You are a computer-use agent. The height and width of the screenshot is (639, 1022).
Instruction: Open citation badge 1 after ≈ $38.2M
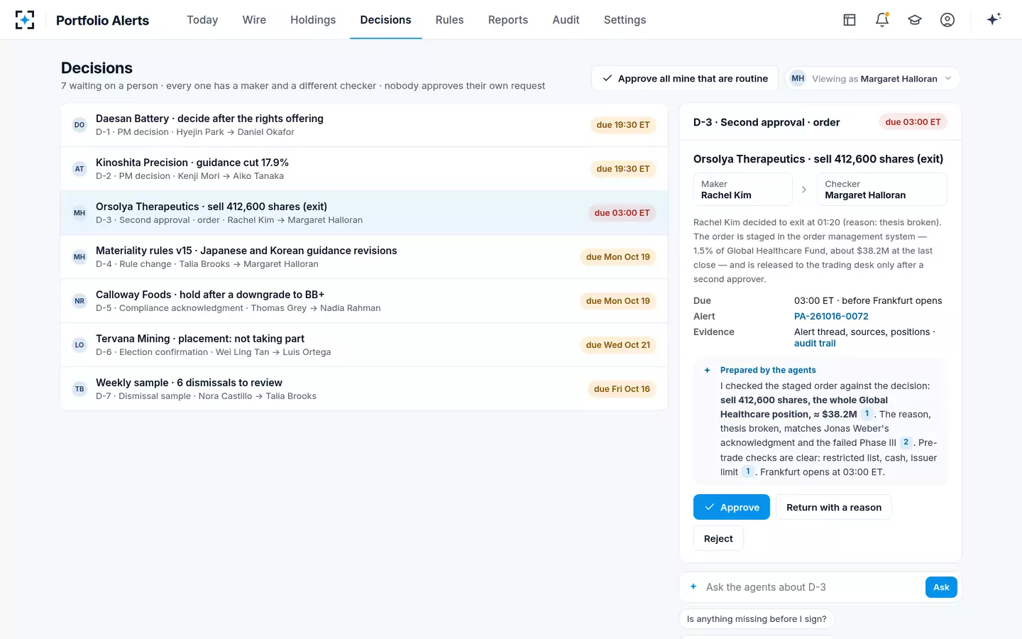click(x=867, y=414)
